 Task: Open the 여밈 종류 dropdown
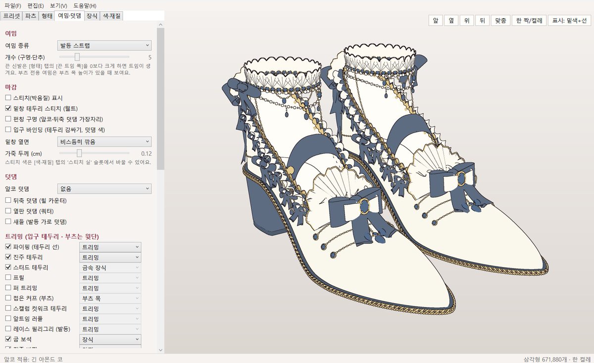(x=104, y=45)
